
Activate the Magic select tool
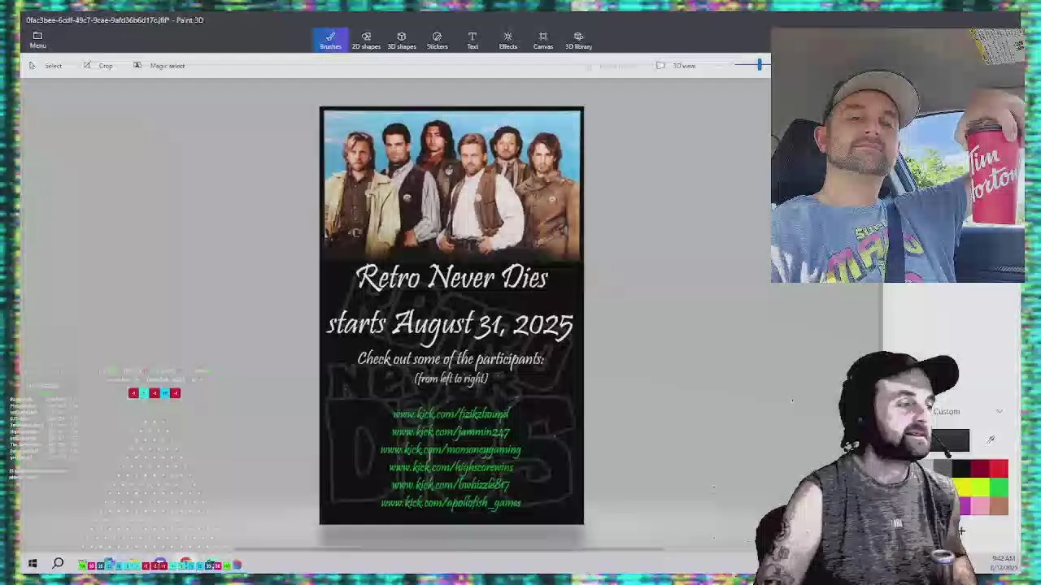coord(159,66)
